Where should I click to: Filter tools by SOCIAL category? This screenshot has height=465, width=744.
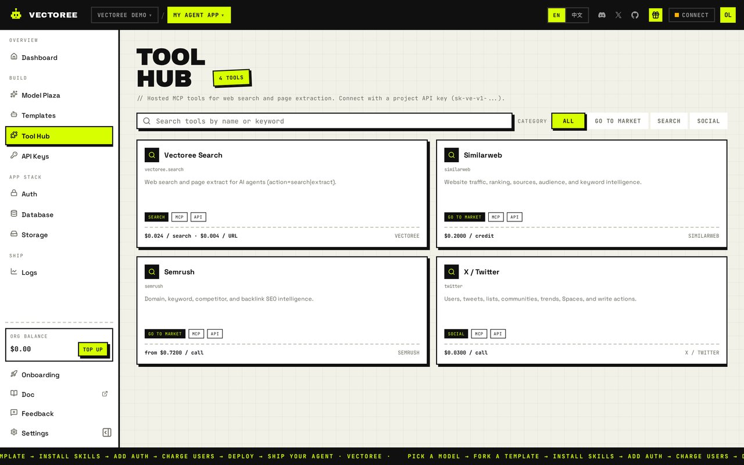click(x=709, y=121)
